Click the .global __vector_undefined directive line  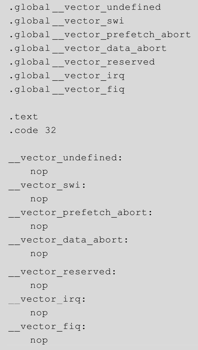tap(85, 7)
